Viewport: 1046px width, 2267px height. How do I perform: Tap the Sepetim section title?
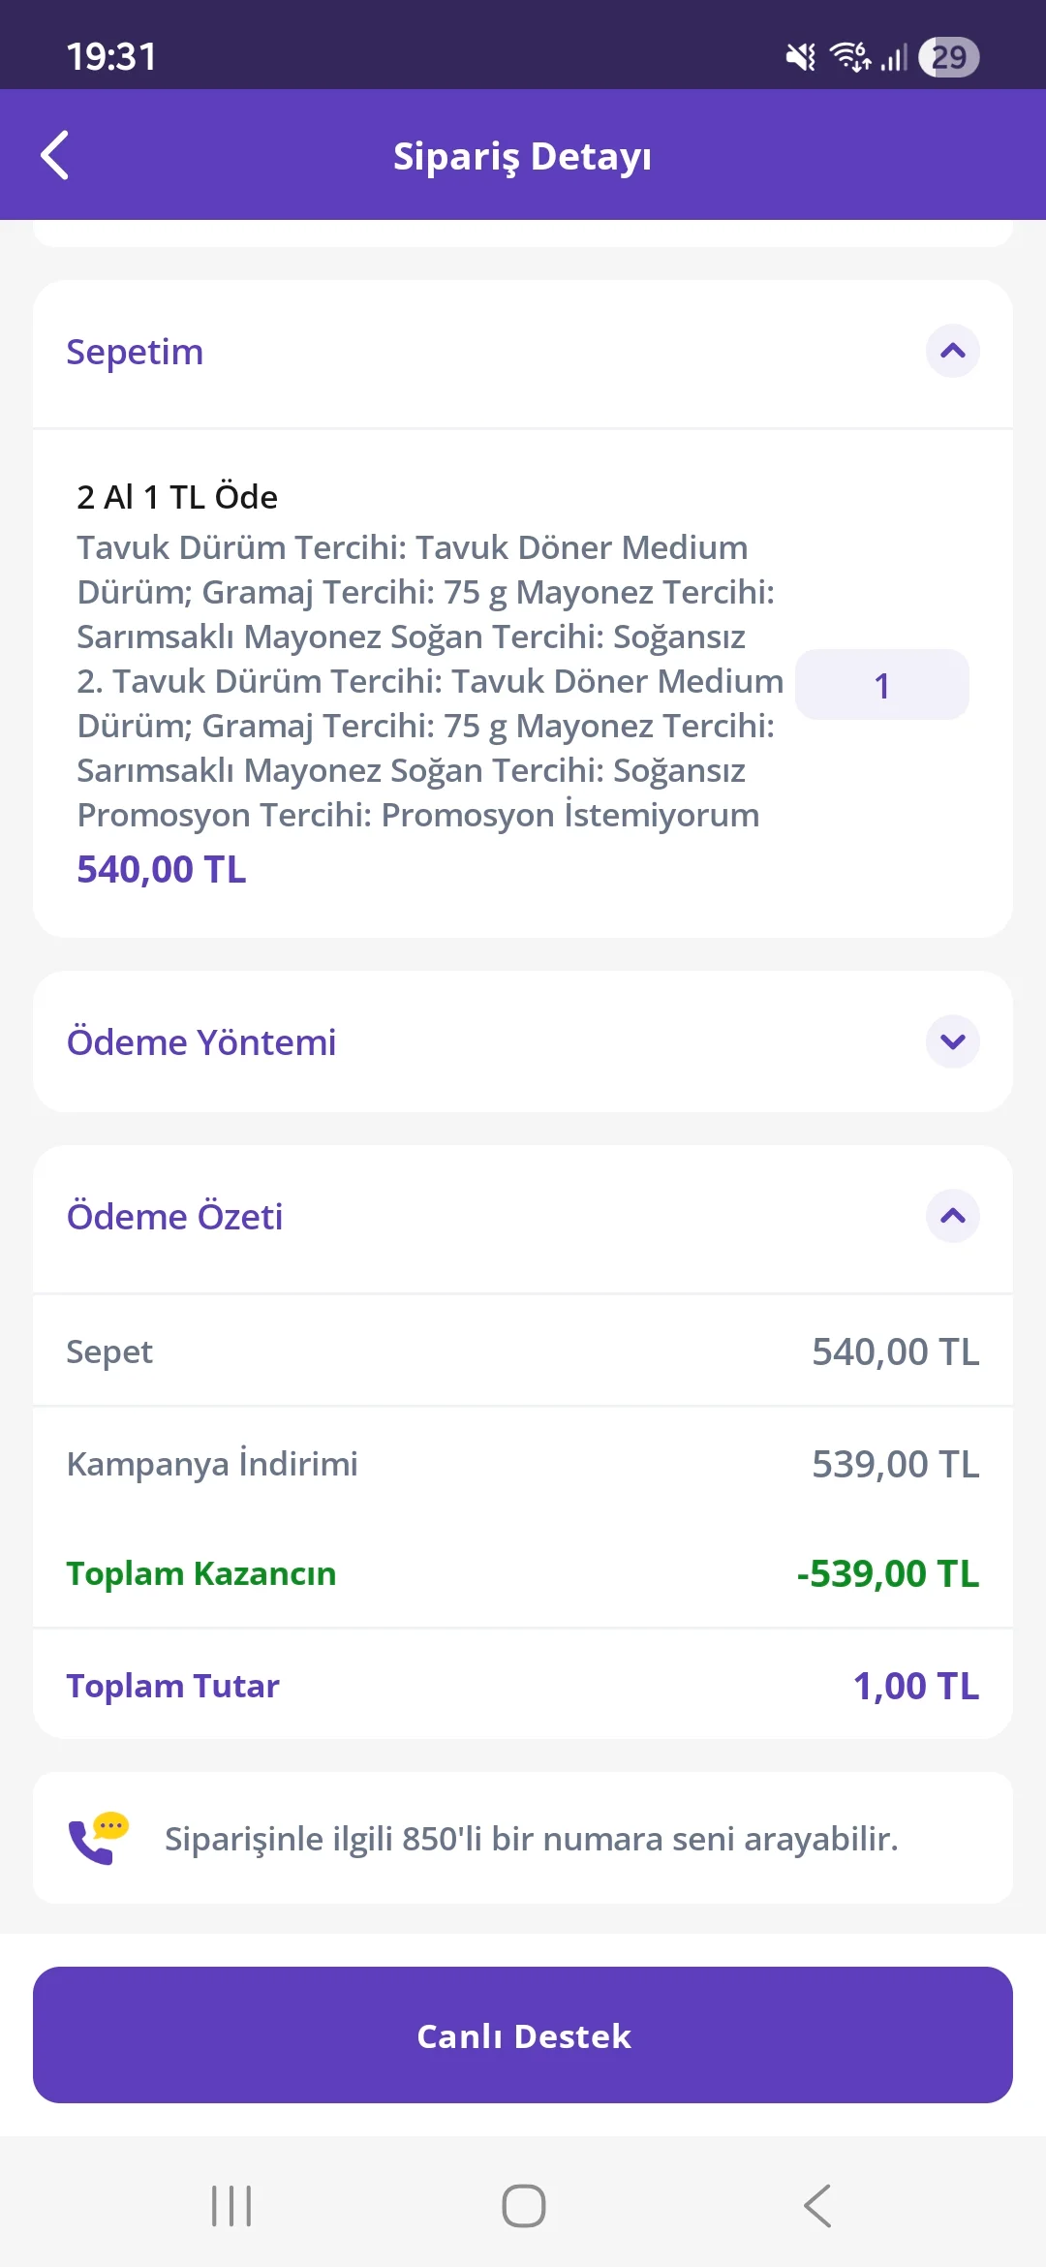pyautogui.click(x=135, y=352)
